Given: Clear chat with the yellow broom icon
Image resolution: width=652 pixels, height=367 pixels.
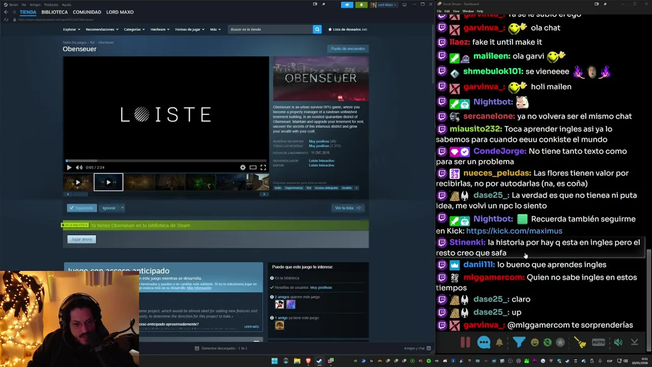Looking at the screenshot, I should (580, 343).
